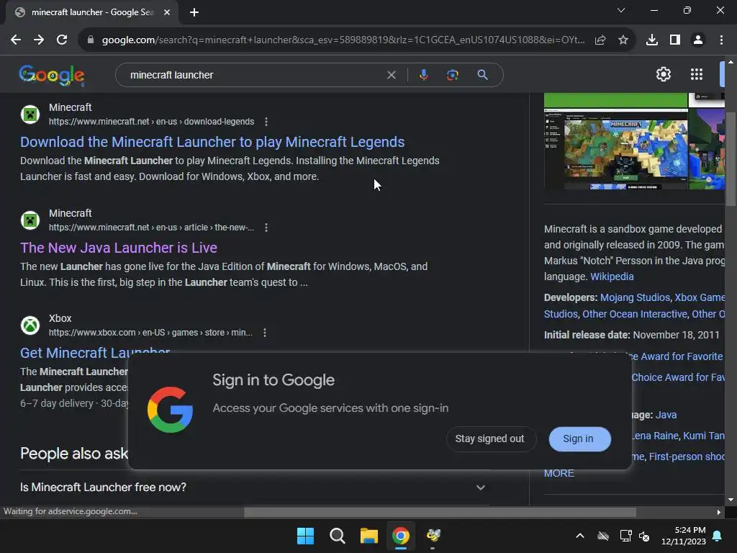Open the share this page icon
Image resolution: width=737 pixels, height=553 pixels.
point(600,40)
